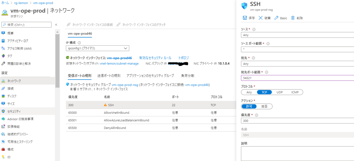Open Advisor の推奨事項 item
Viewport: 354px width, 161px height.
[20, 119]
